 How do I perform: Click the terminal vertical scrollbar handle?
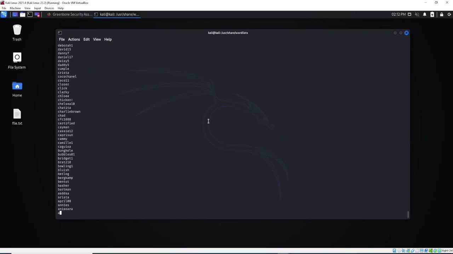[408, 214]
